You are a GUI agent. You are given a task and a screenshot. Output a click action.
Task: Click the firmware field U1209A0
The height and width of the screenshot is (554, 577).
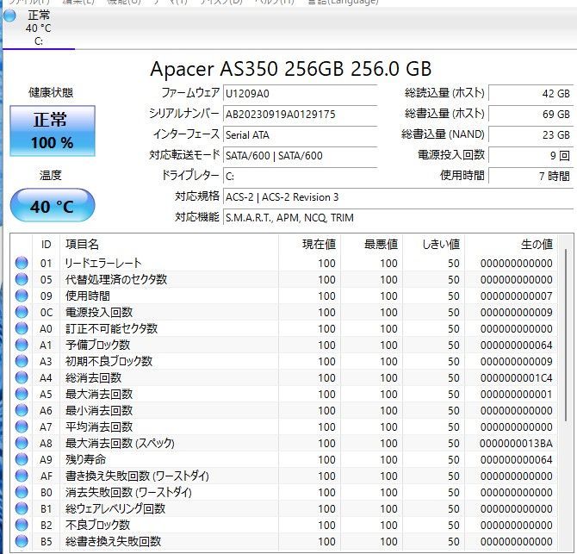point(300,94)
